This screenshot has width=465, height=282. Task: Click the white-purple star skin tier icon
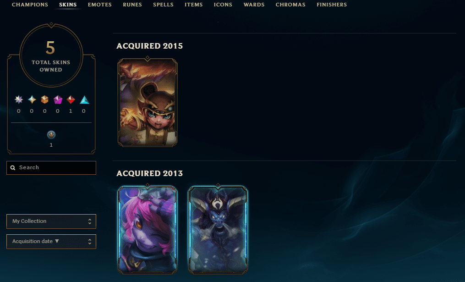coord(19,100)
